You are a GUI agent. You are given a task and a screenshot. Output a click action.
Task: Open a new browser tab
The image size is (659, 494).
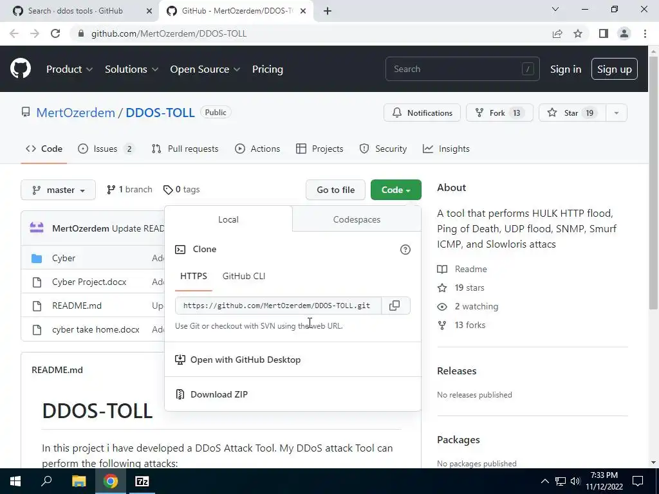pyautogui.click(x=328, y=11)
